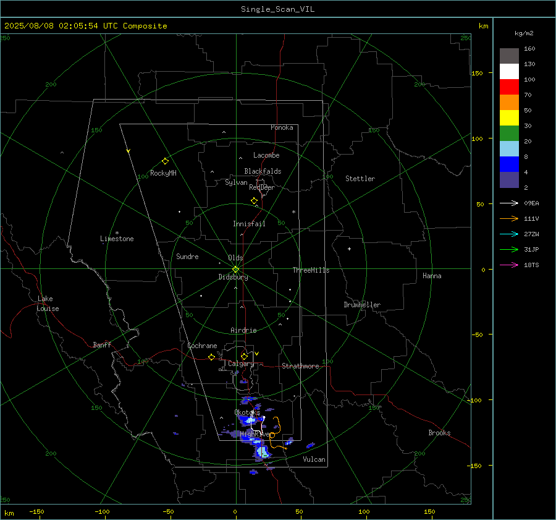
Task: Select the light blue 8-20 color band
Action: coord(509,149)
